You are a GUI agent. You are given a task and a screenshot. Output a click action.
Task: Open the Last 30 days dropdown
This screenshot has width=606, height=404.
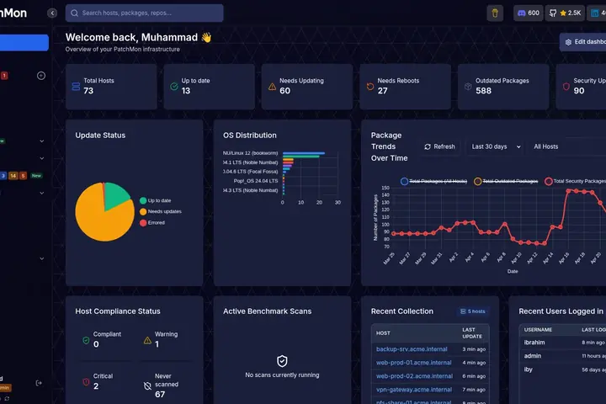[x=497, y=147]
